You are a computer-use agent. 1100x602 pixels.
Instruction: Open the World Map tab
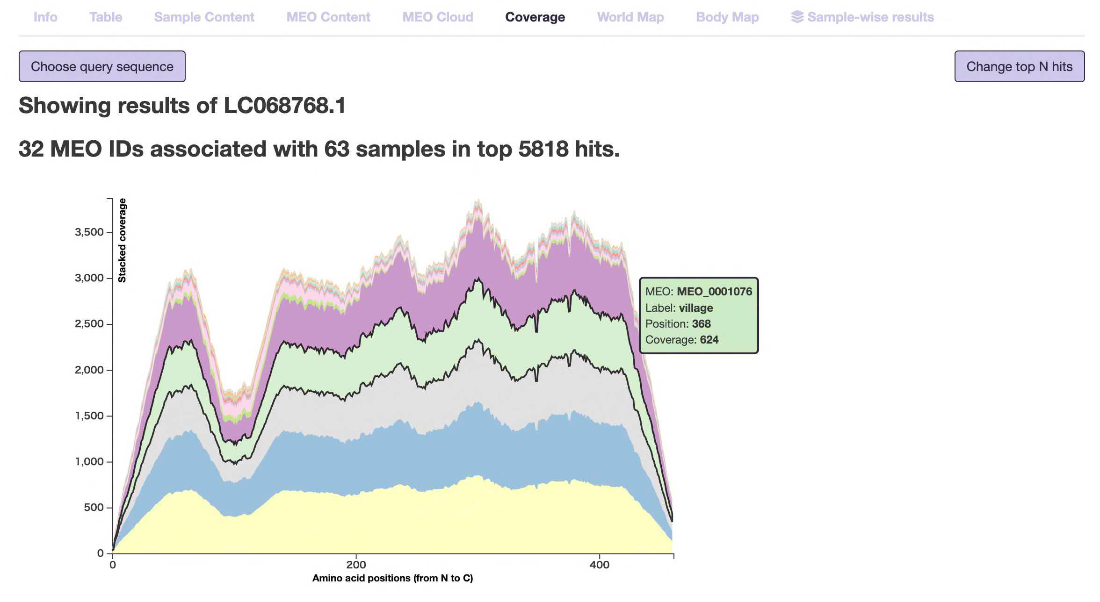click(x=630, y=17)
